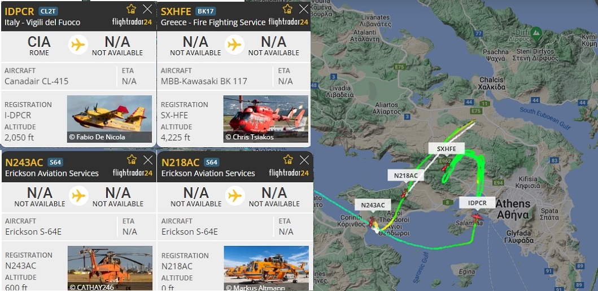
Task: Click the SXHFE callsign label on map
Action: [x=447, y=149]
